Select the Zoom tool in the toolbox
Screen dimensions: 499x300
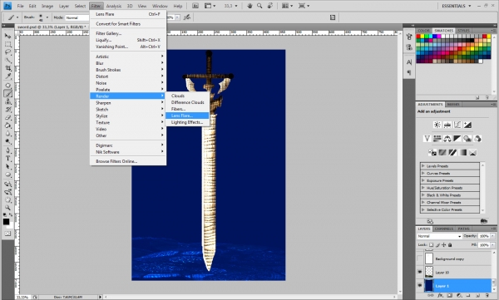point(8,208)
